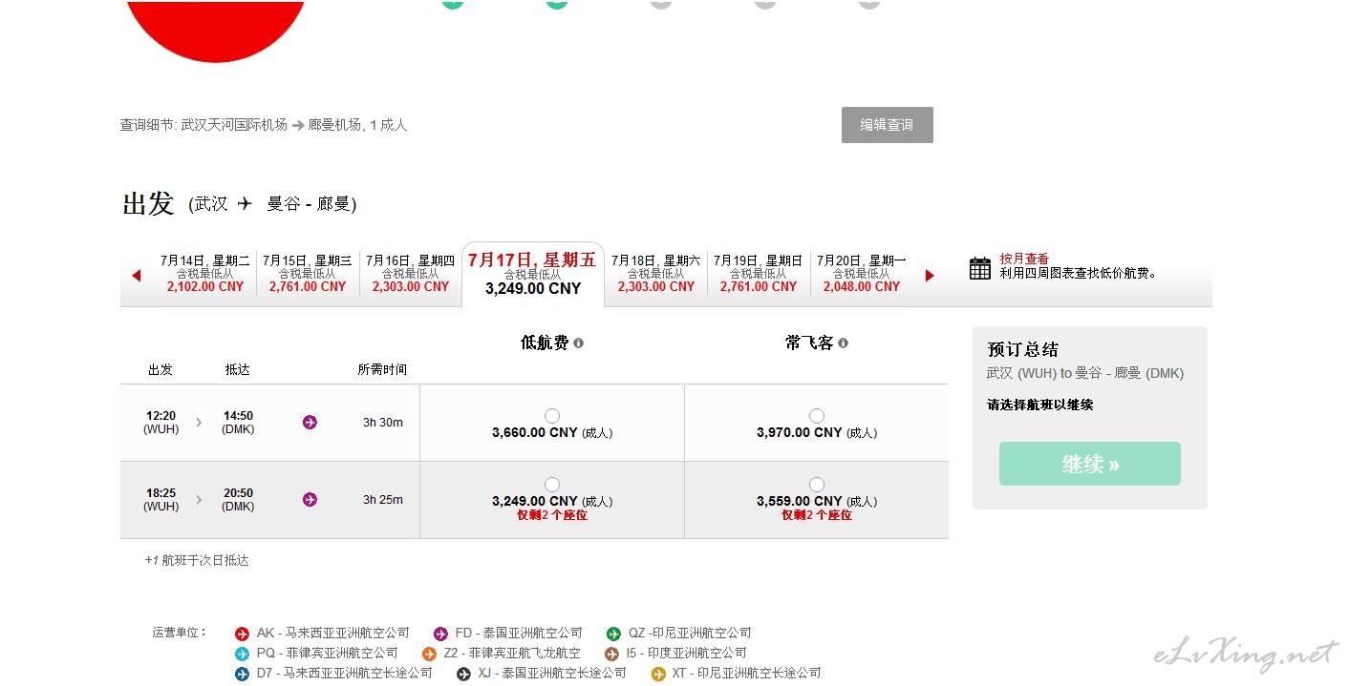Screen dimensions: 1349x686
Task: Click the AK Malaysia AirAsia legend icon
Action: pos(242,634)
